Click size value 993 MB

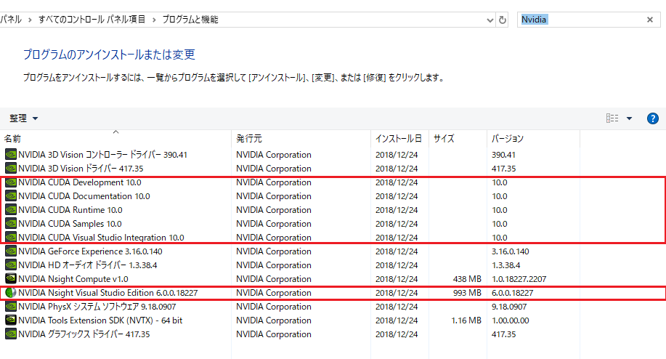[467, 293]
